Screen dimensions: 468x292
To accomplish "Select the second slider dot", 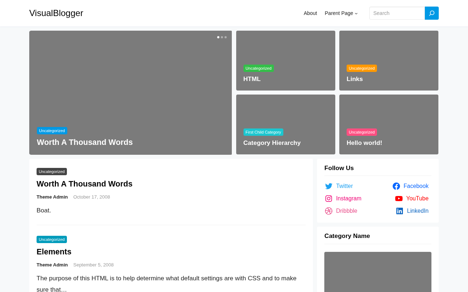I will point(222,37).
